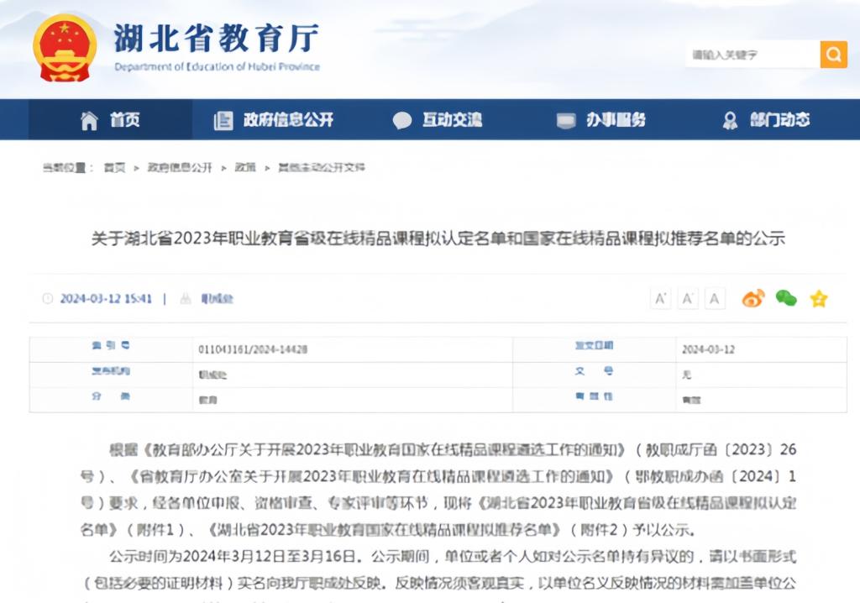
Task: Decrease font size with A- button
Action: point(688,298)
